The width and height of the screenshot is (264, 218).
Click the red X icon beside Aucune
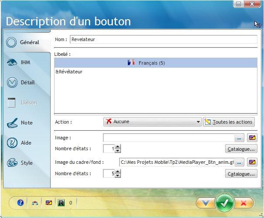point(109,121)
